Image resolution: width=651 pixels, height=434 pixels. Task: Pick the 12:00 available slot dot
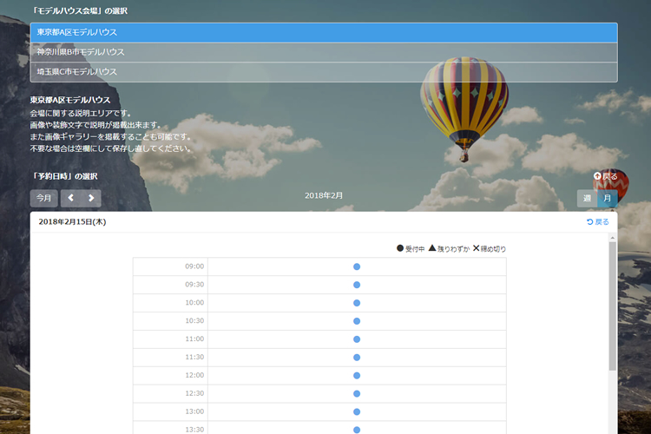(357, 375)
